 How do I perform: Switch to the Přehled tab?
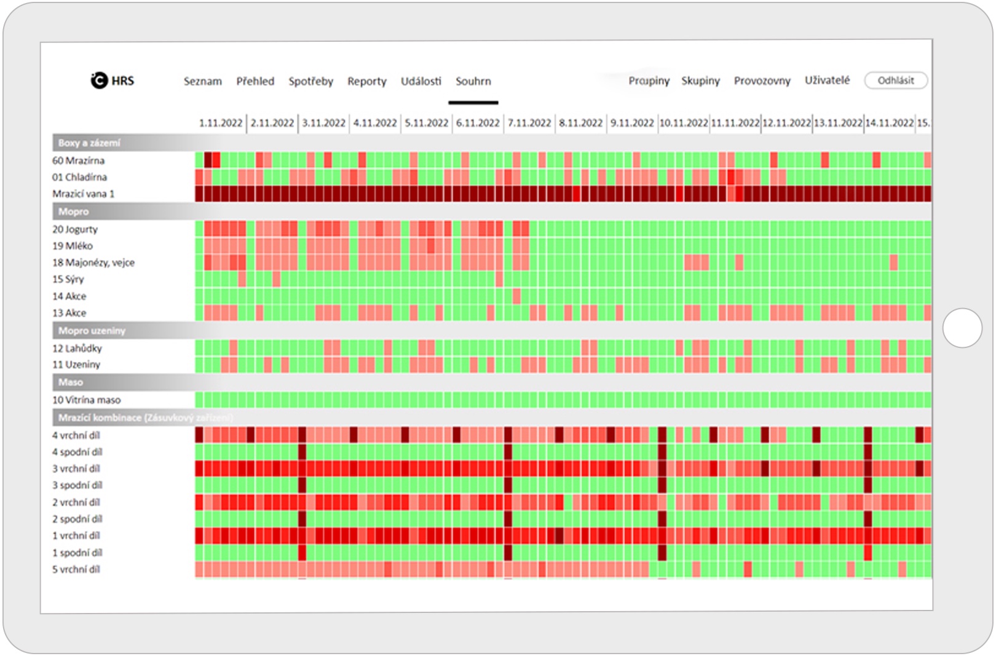click(x=255, y=81)
